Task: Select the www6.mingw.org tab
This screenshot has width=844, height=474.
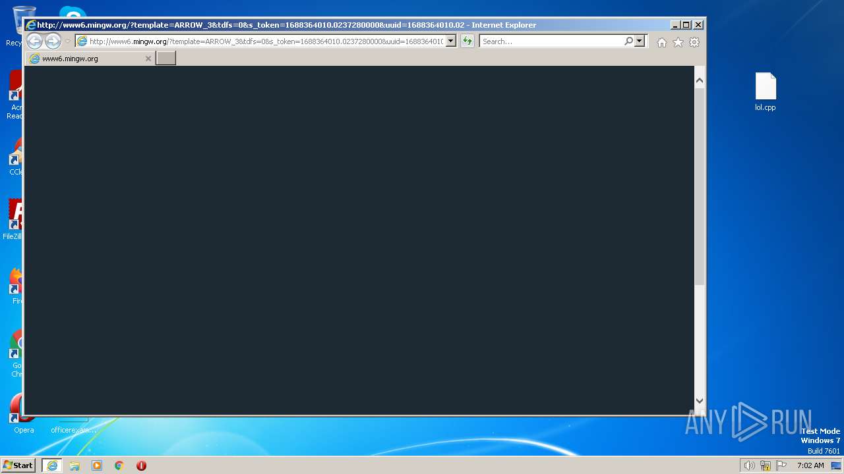Action: [x=89, y=59]
